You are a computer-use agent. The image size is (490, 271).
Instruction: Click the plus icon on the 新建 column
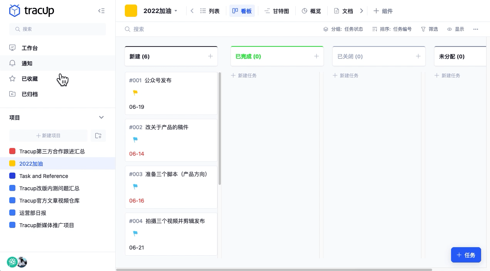210,56
